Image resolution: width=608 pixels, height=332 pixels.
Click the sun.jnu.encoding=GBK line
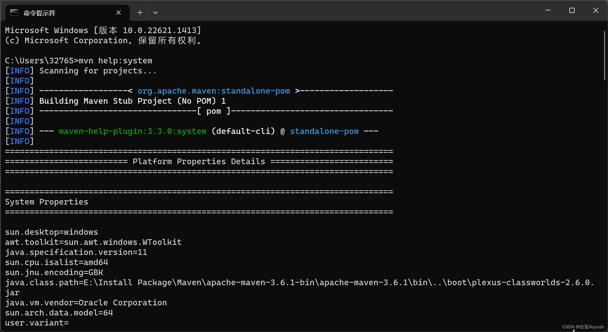click(54, 273)
